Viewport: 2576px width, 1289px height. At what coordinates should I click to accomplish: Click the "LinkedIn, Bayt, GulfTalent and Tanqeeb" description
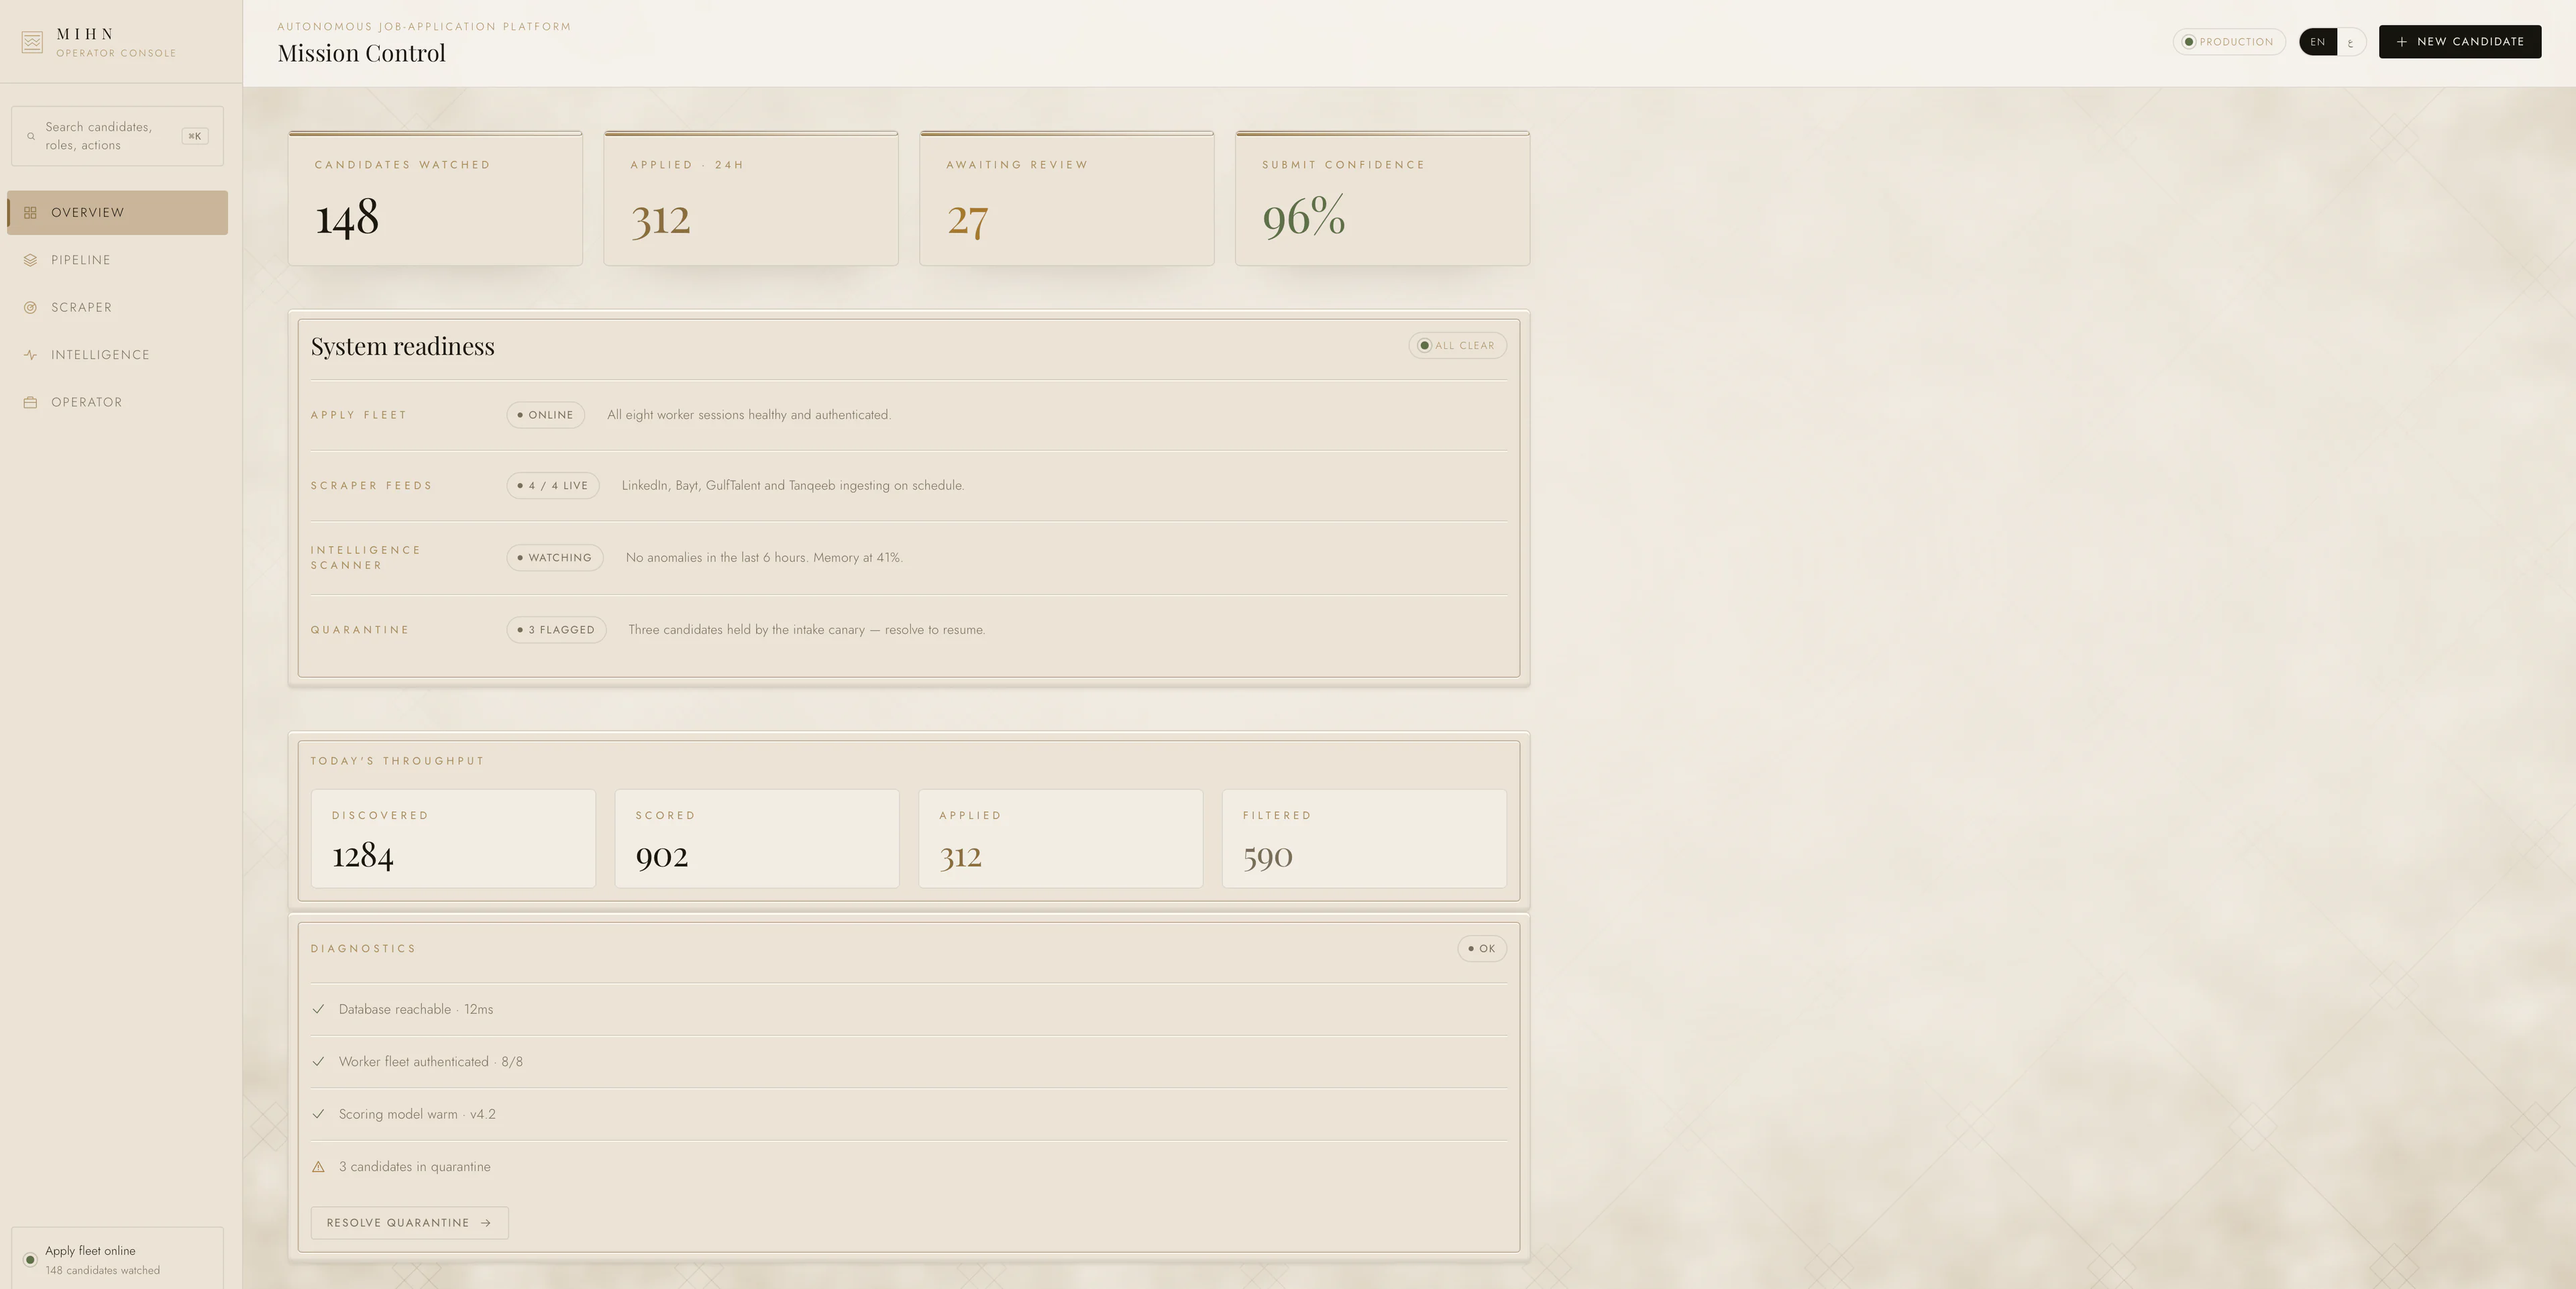point(793,486)
